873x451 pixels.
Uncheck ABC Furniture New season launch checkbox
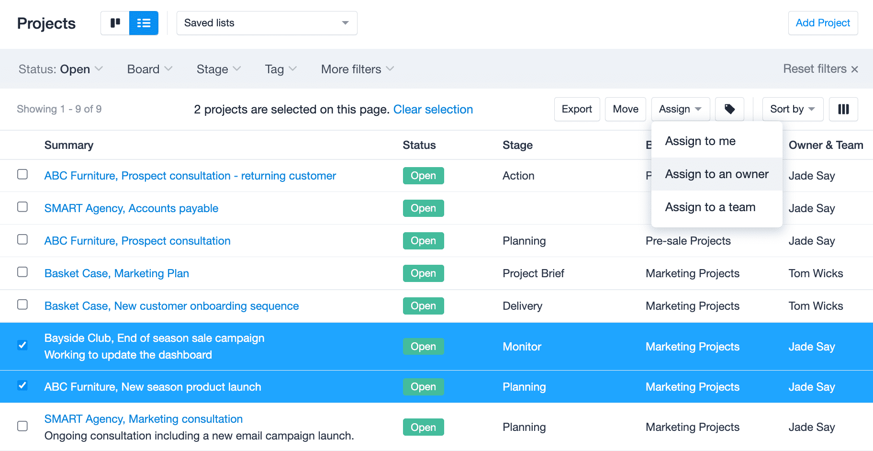pyautogui.click(x=22, y=385)
